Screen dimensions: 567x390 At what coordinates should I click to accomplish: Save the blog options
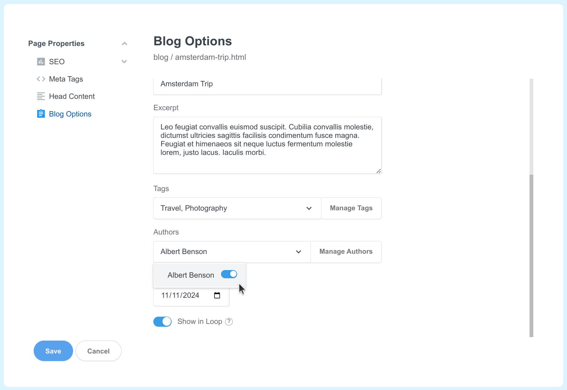click(53, 351)
